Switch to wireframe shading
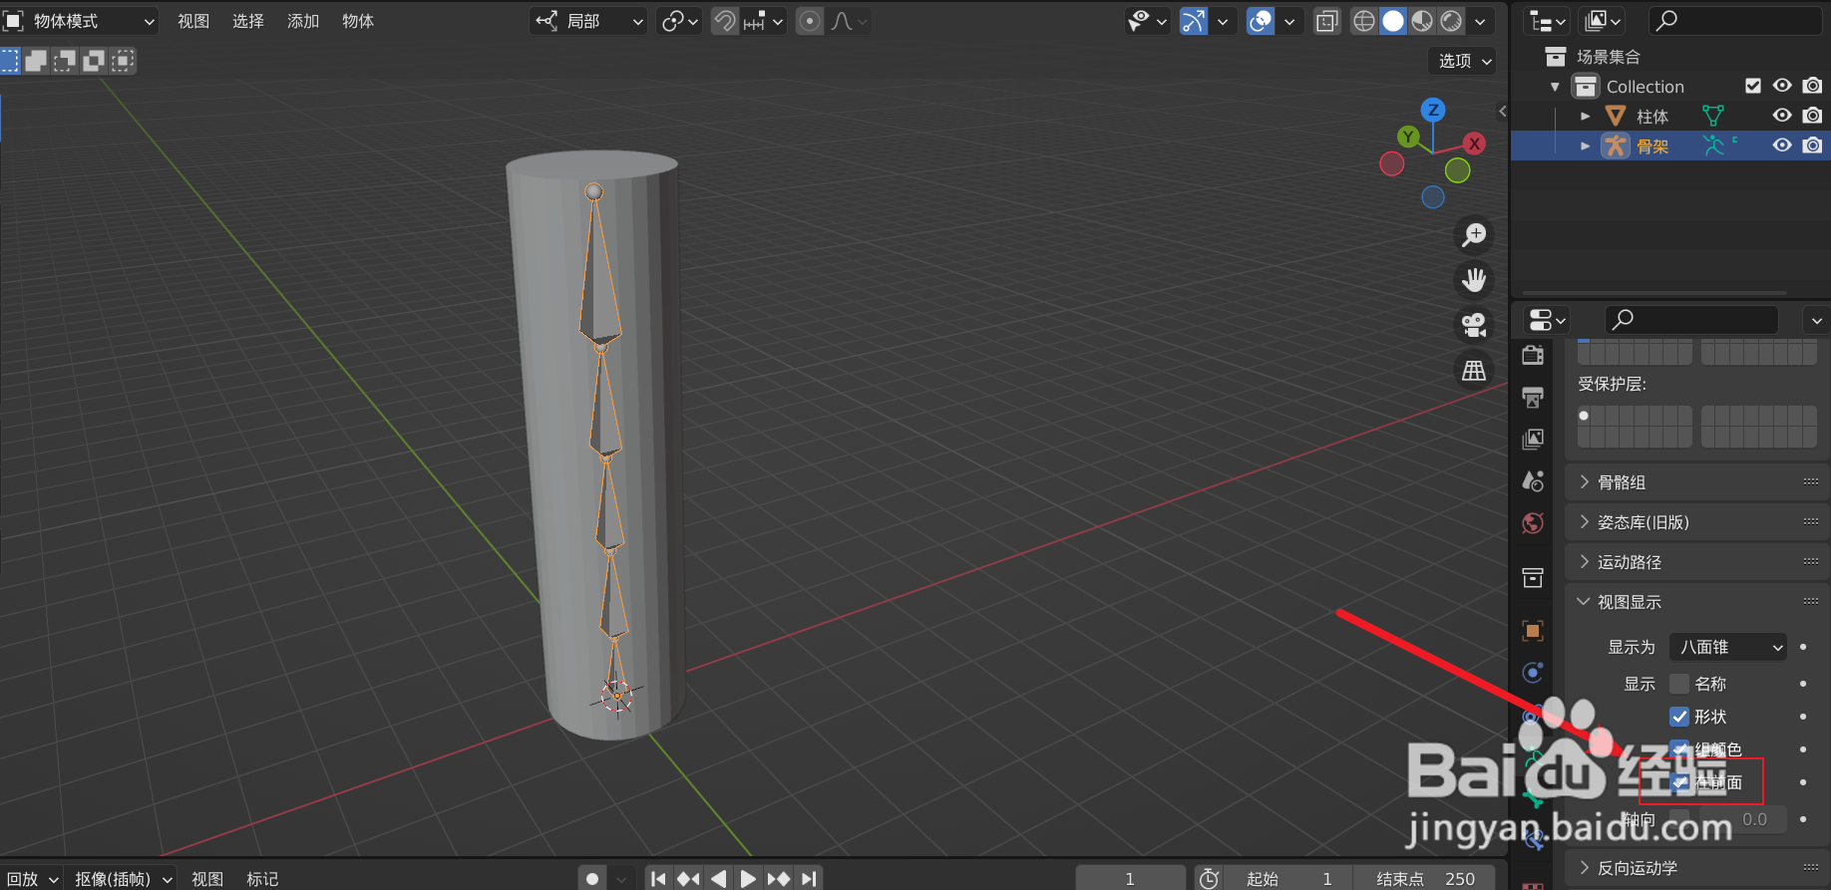This screenshot has height=890, width=1831. point(1364,21)
